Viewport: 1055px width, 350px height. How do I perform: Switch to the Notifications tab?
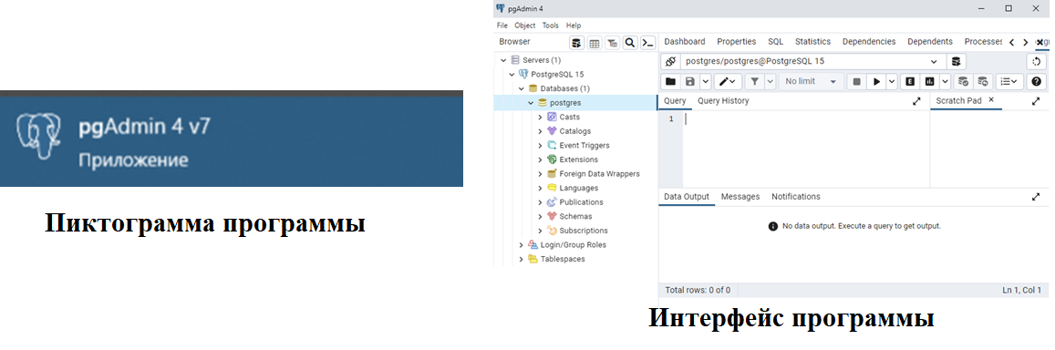[x=796, y=197]
